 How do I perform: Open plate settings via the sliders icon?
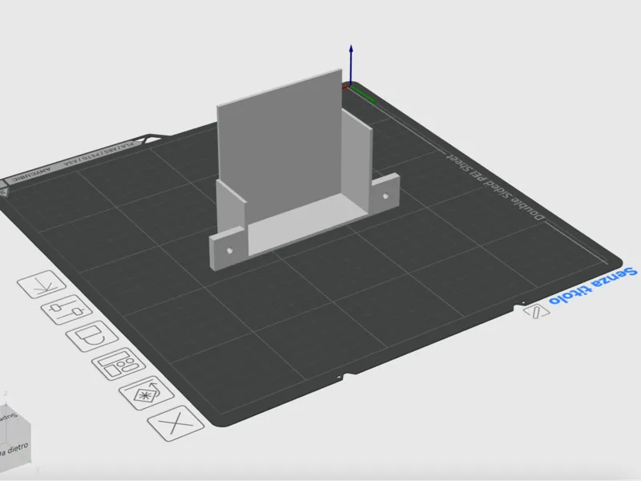(x=67, y=309)
